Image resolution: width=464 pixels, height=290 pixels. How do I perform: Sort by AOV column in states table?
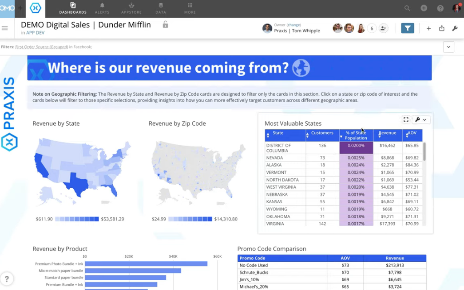click(x=412, y=135)
